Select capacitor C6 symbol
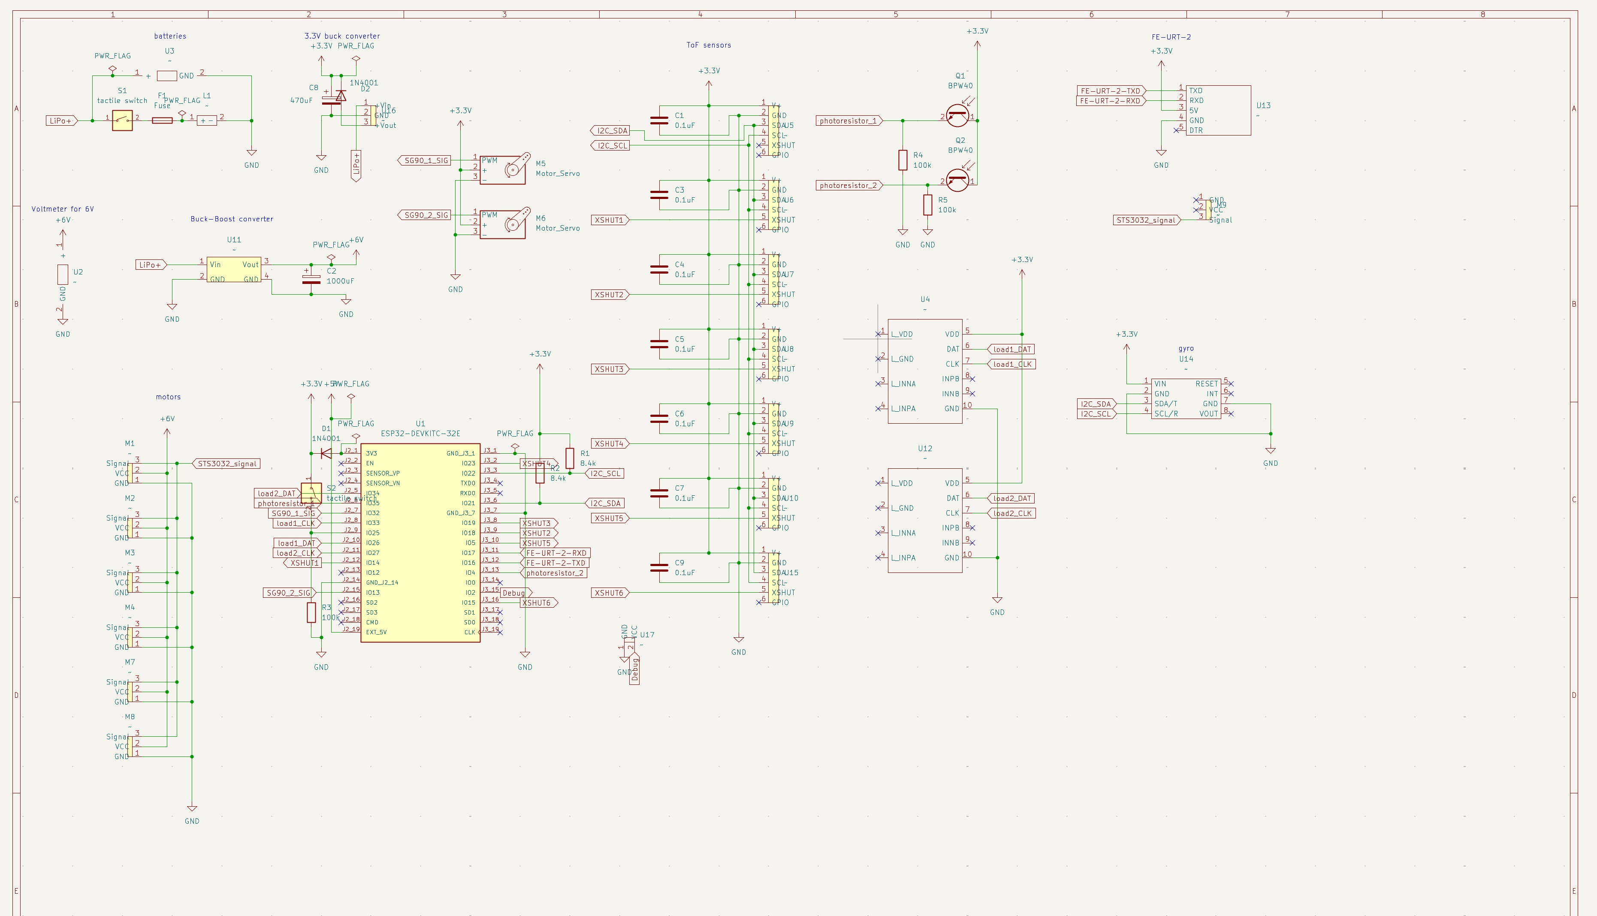Image resolution: width=1597 pixels, height=916 pixels. point(659,419)
